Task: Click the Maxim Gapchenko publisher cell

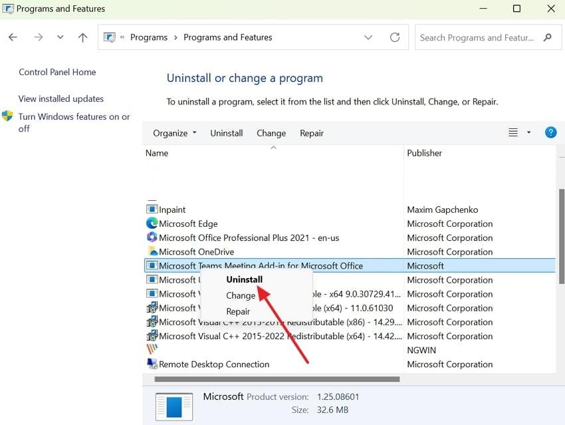Action: click(x=443, y=210)
